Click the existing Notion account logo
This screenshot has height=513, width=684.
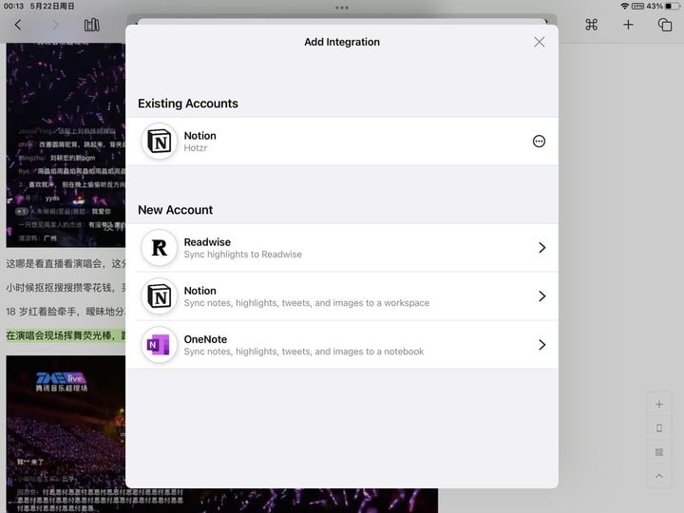pyautogui.click(x=160, y=142)
